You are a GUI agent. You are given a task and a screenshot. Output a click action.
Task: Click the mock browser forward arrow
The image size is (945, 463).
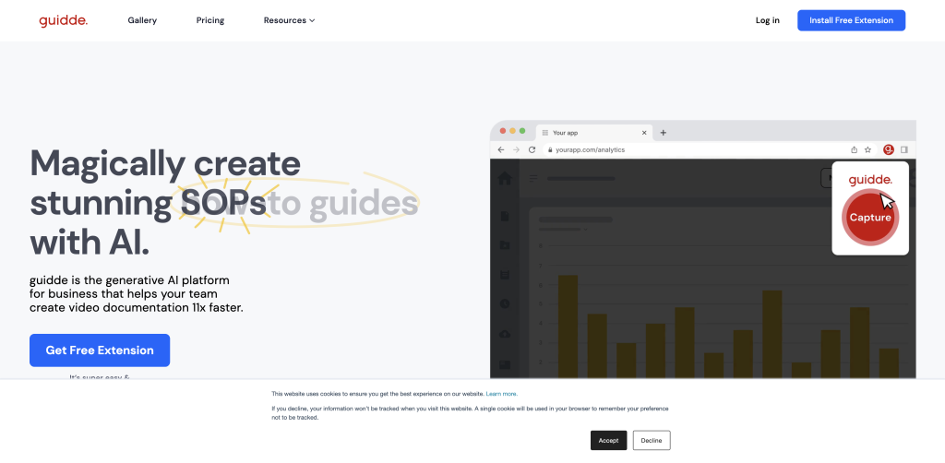point(516,149)
